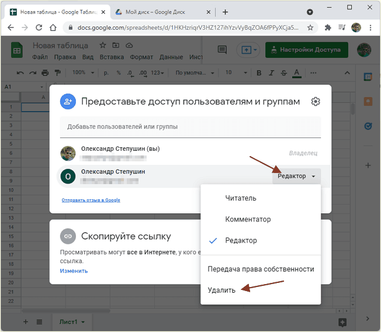Open Google Calendar side panel
The image size is (381, 332).
[368, 77]
